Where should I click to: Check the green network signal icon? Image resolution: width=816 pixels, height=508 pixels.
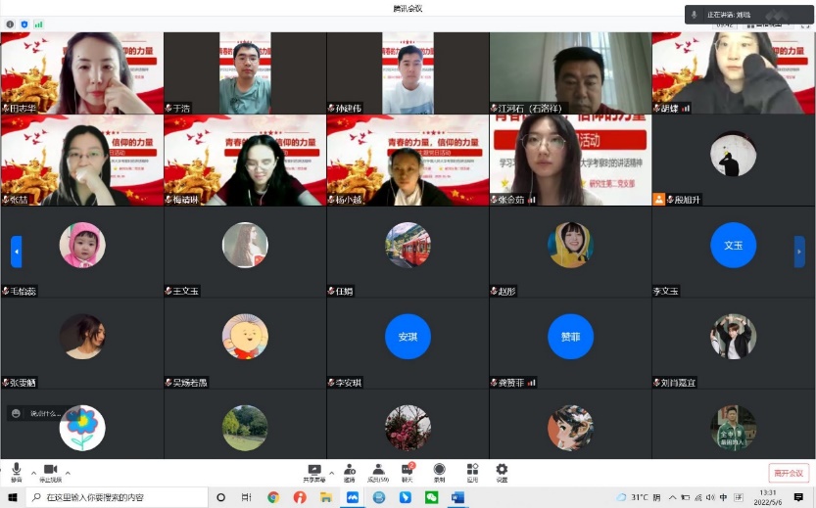tap(39, 23)
